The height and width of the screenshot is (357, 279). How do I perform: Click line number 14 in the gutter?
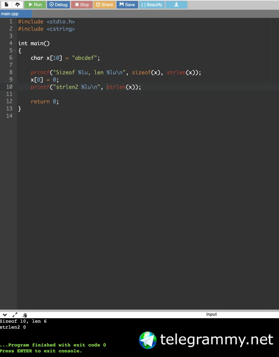9,116
